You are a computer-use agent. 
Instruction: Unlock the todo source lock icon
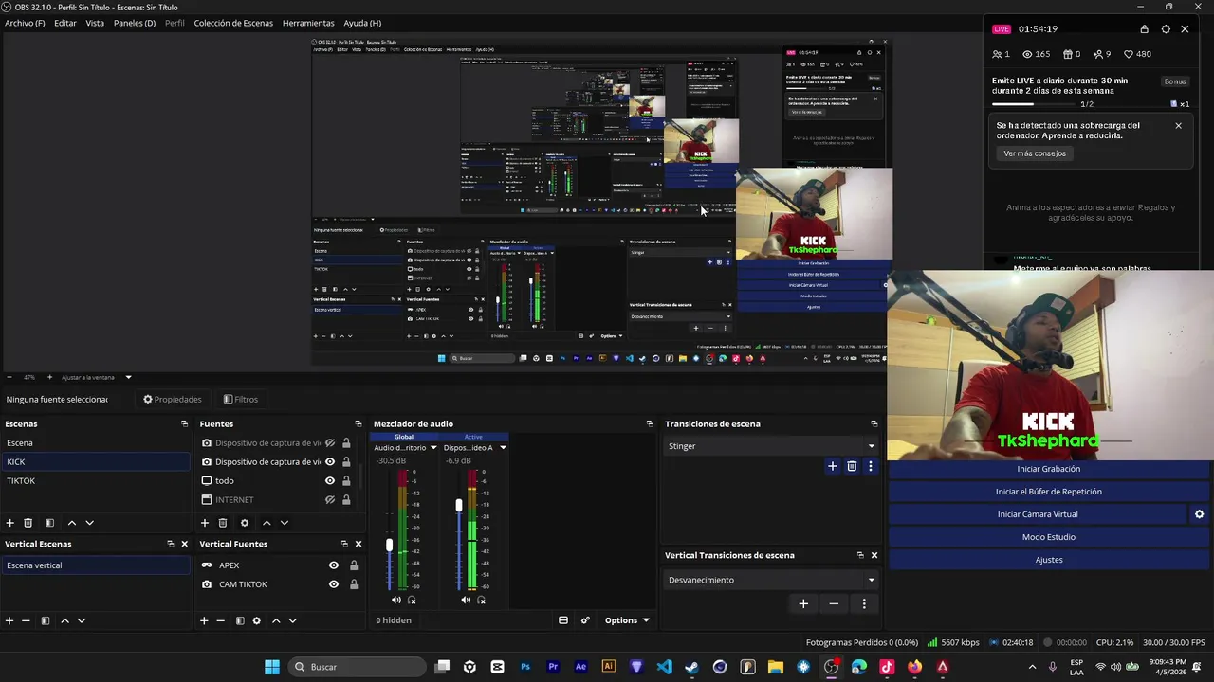[x=346, y=481]
